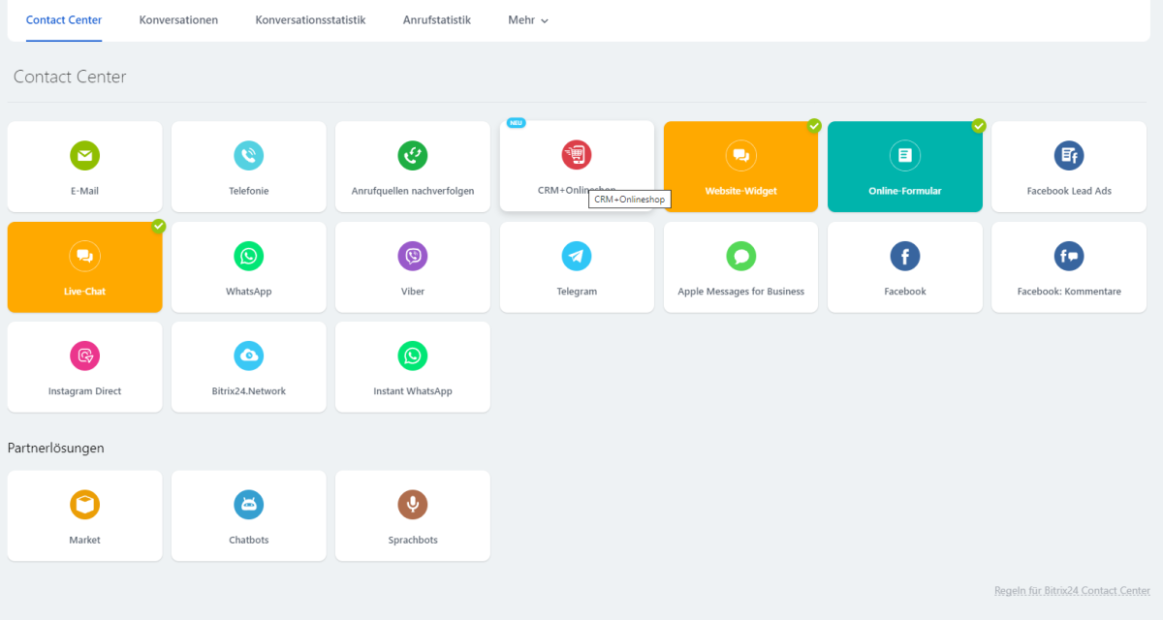Click the Anrufquellen nachverfolgen label
The height and width of the screenshot is (620, 1163).
(x=413, y=191)
